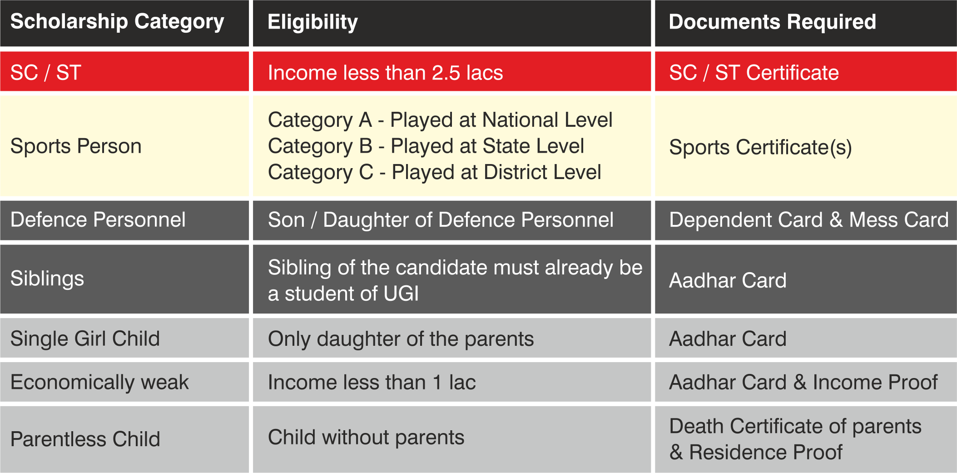957x473 pixels.
Task: Select the SC / ST Certificate cell
Action: tap(806, 71)
